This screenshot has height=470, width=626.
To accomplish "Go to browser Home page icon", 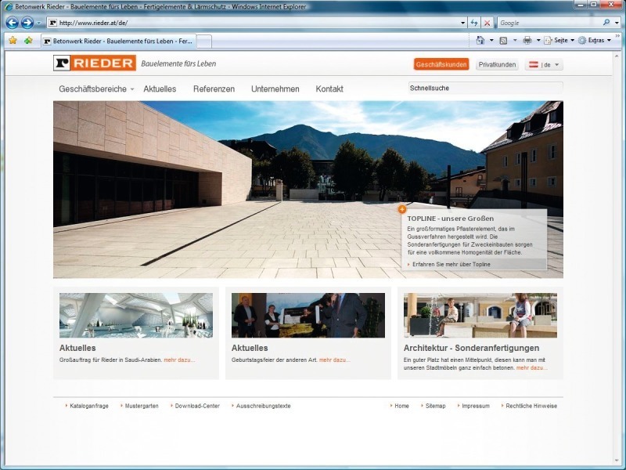I will [480, 40].
